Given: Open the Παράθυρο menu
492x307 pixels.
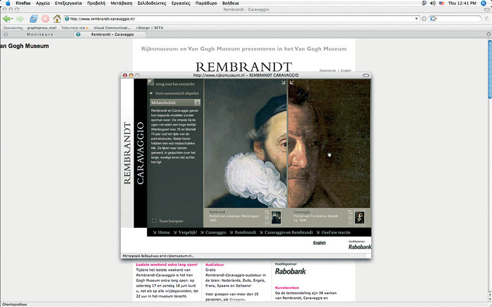Looking at the screenshot, I should pos(206,3).
